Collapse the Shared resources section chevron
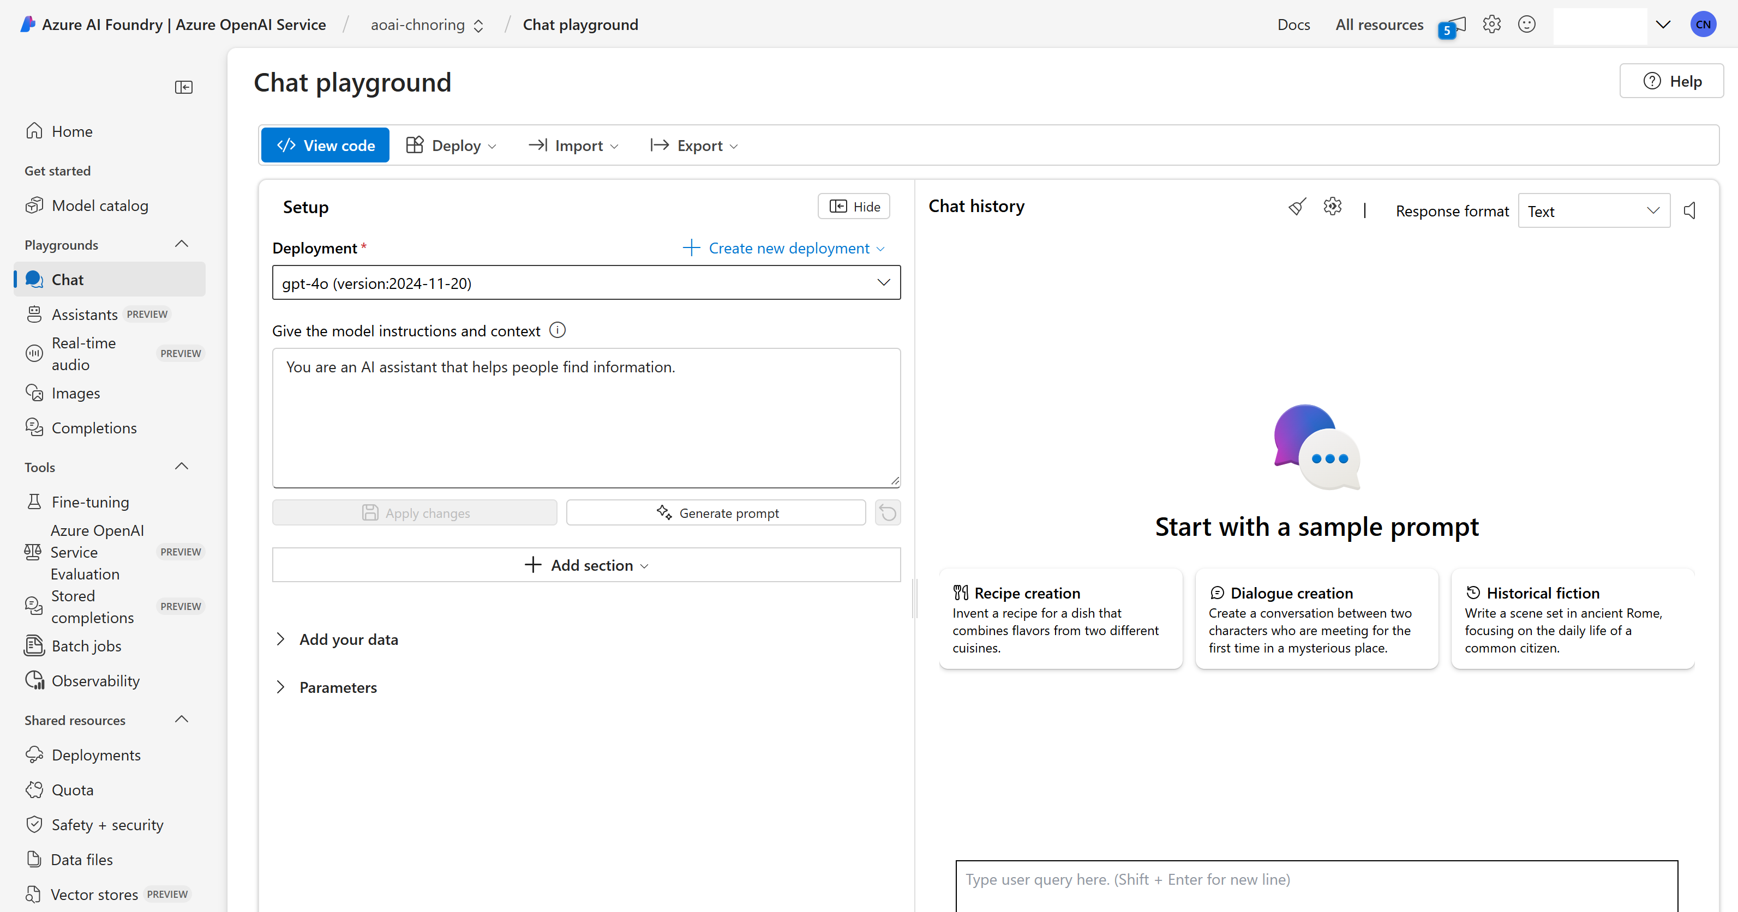 point(182,719)
